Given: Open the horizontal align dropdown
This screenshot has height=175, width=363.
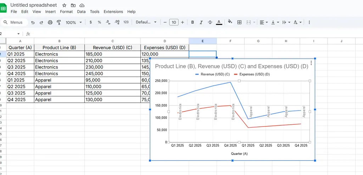Looking at the screenshot, I should [263, 22].
